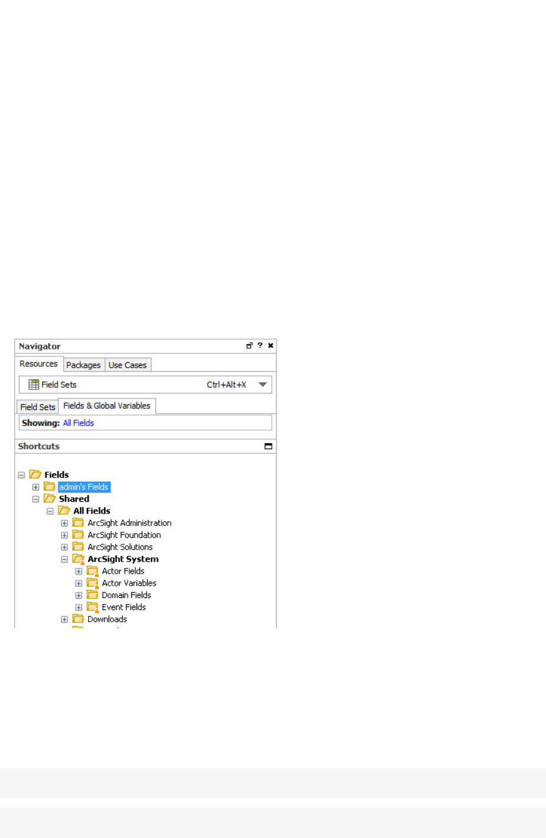The height and width of the screenshot is (838, 546).
Task: Click the ArcSight Administration folder icon
Action: point(78,523)
